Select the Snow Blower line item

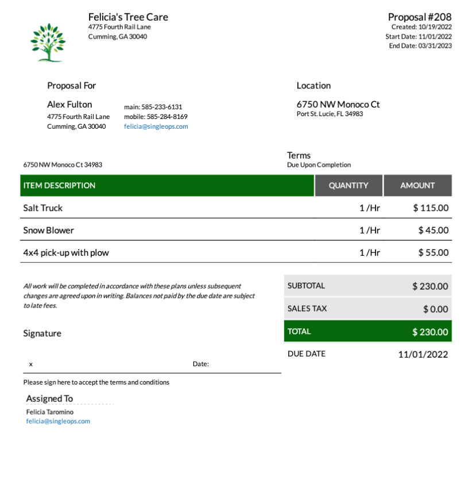tap(49, 231)
